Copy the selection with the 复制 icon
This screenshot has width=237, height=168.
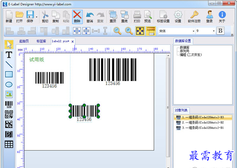(x=56, y=17)
